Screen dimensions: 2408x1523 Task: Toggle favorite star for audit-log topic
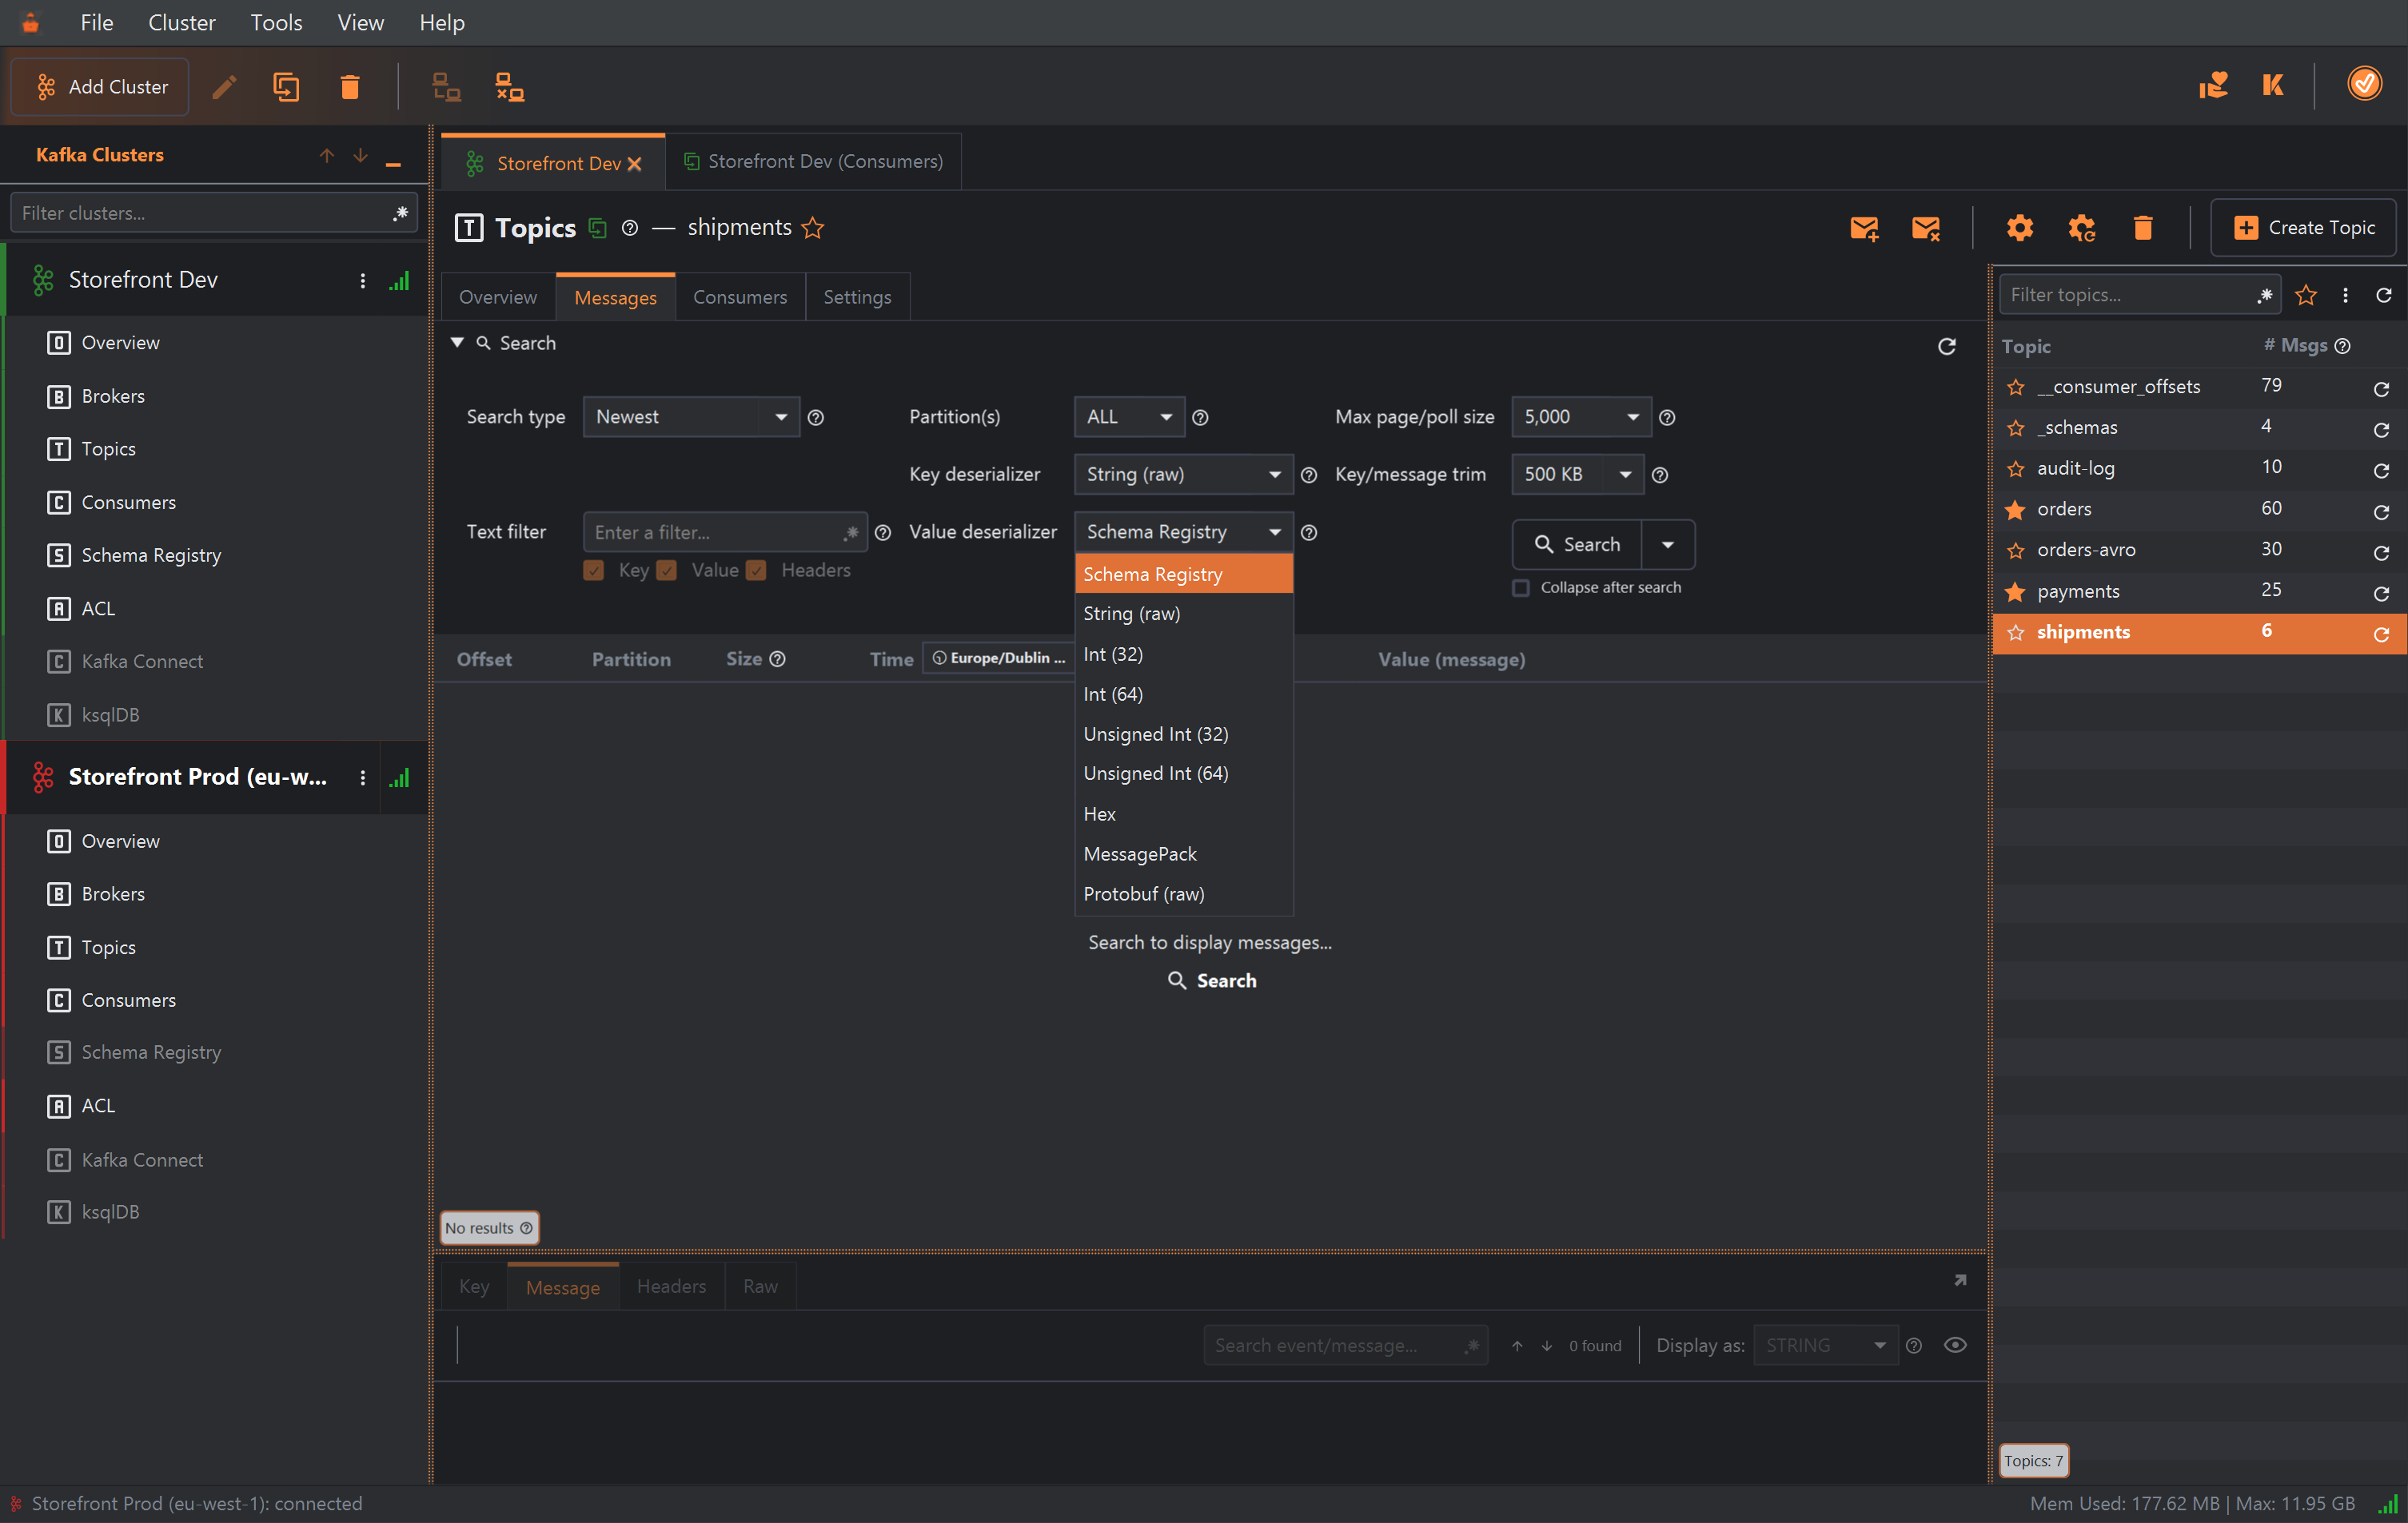pyautogui.click(x=2016, y=469)
